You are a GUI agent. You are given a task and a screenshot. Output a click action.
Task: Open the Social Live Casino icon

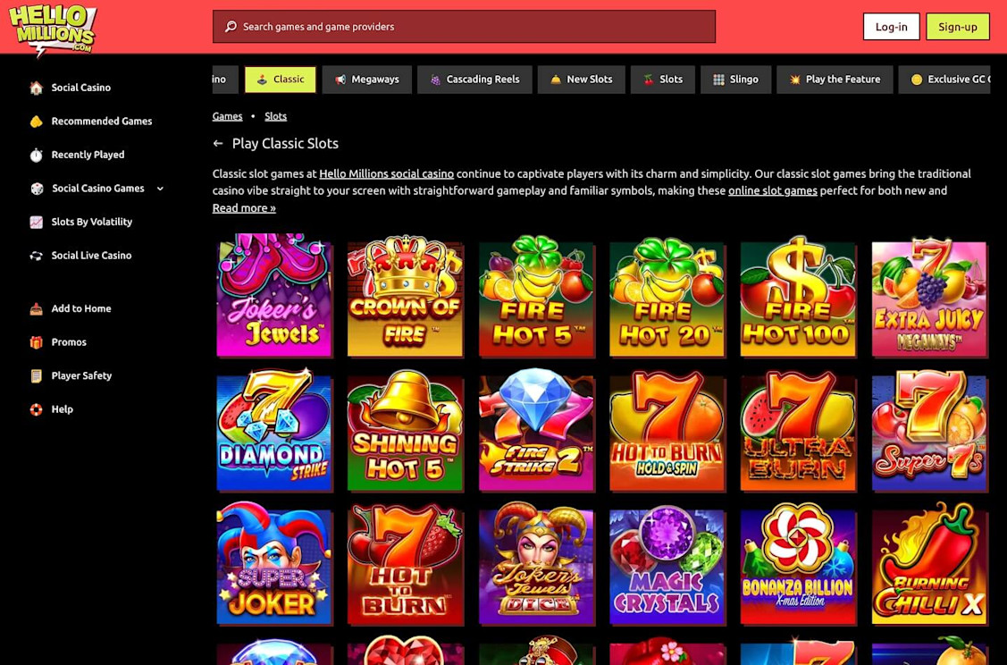[36, 256]
